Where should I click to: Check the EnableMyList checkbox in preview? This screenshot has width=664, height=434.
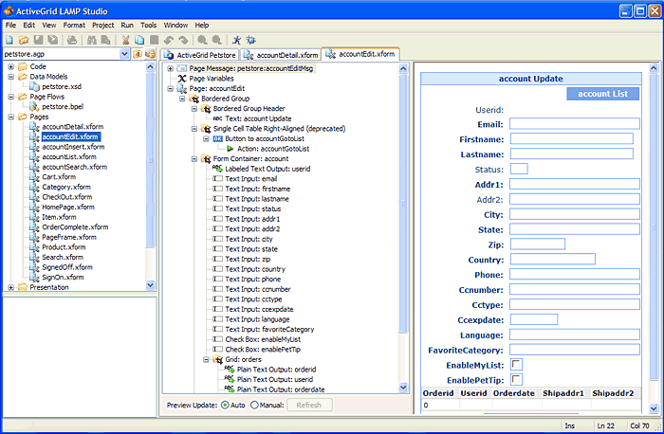[x=517, y=365]
